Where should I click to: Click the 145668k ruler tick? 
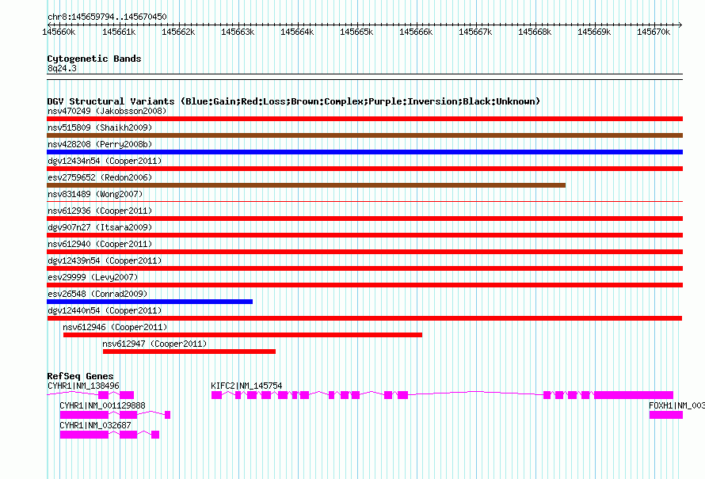[x=534, y=32]
